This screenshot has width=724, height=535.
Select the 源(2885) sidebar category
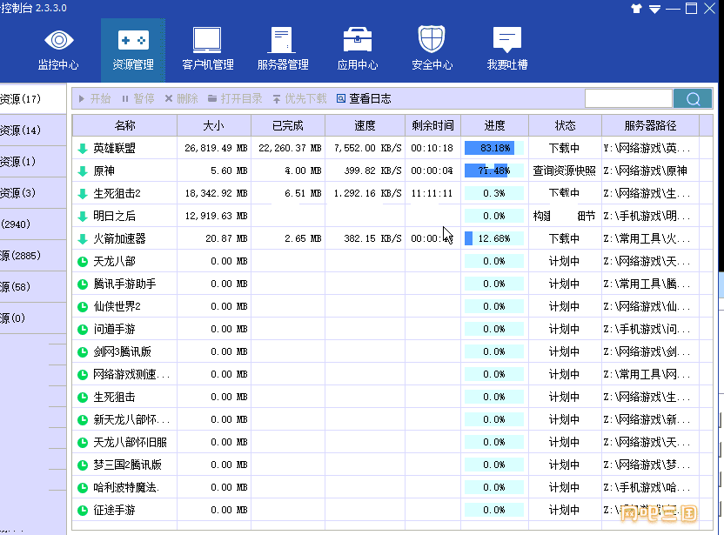pos(33,255)
